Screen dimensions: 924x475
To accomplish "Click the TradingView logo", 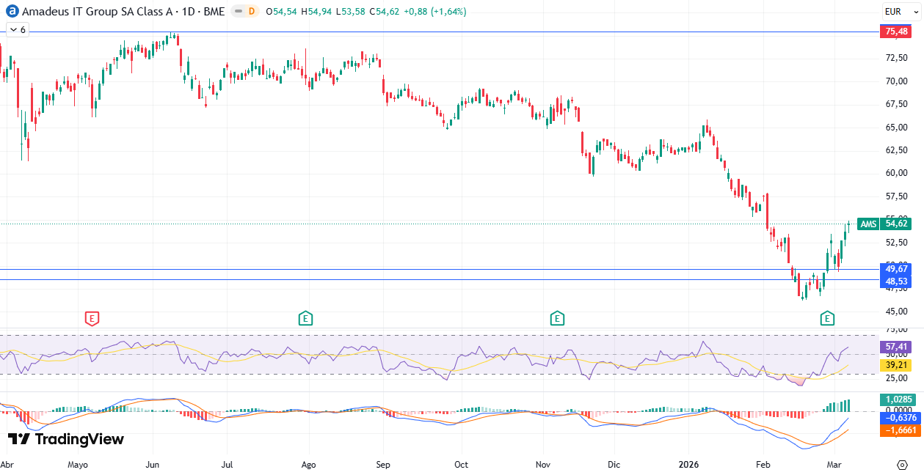I will pos(66,439).
